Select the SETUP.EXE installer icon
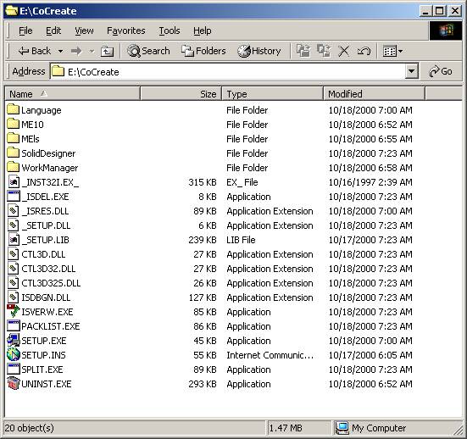Screen dimensions: 467x439 [x=13, y=340]
